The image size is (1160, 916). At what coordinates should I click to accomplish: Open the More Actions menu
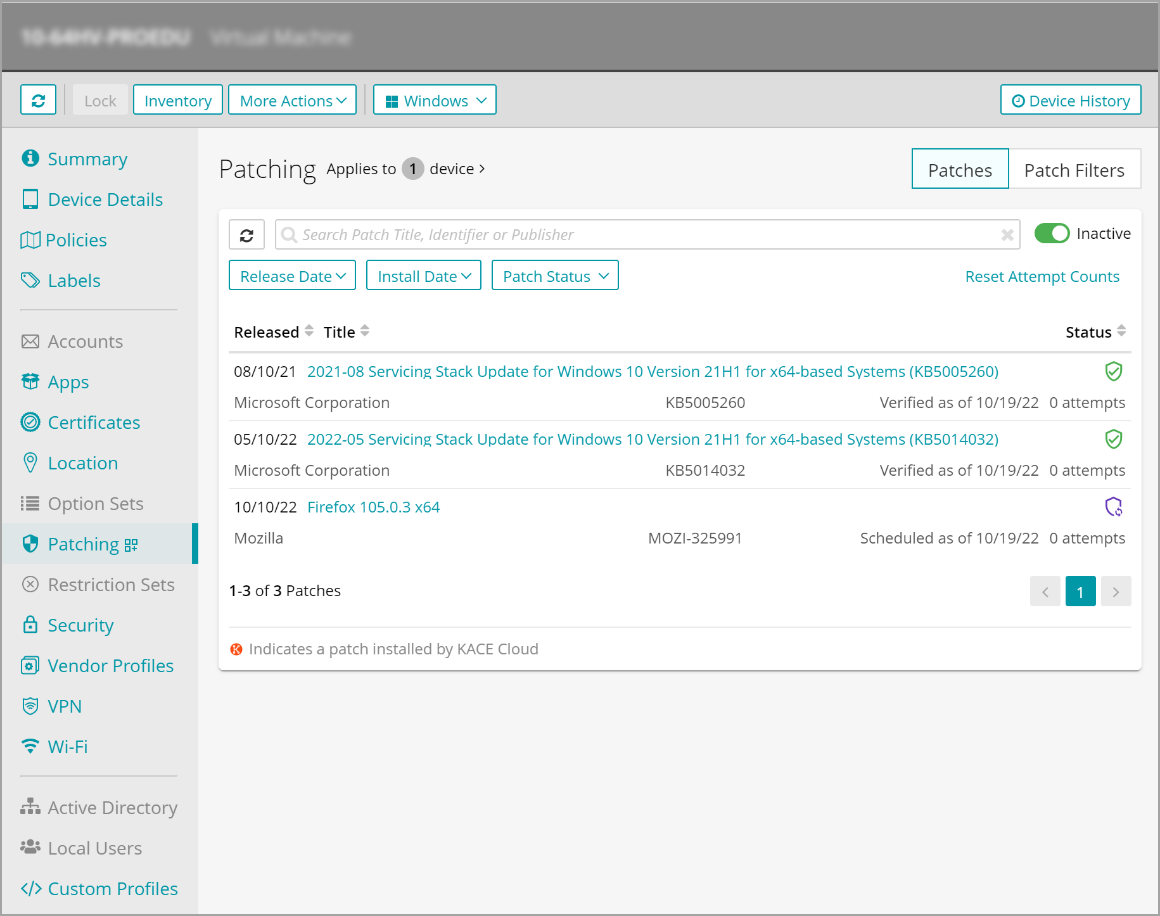[292, 101]
